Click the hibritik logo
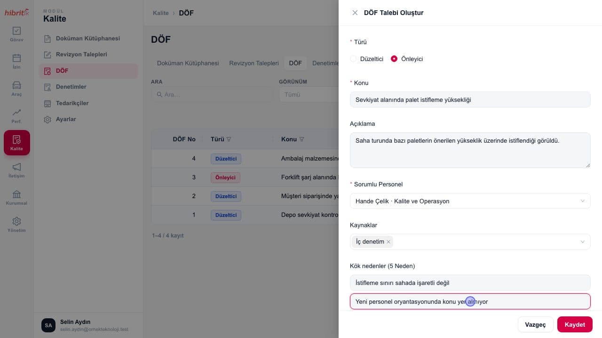 tap(16, 12)
